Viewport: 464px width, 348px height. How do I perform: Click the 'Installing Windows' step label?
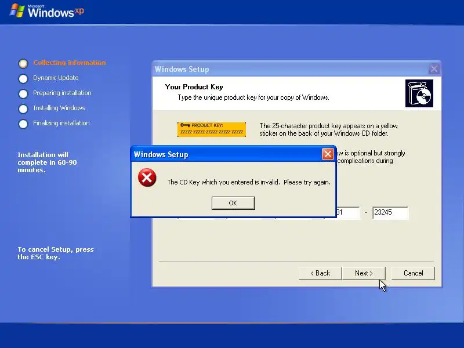(x=59, y=108)
